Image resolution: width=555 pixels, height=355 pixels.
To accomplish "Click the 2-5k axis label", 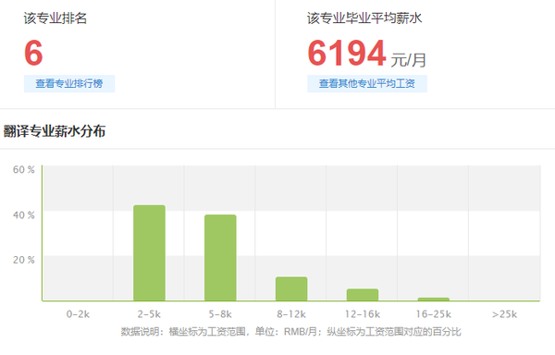I will (x=149, y=314).
